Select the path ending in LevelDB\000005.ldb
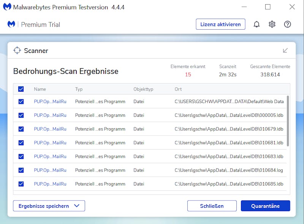Image resolution: width=304 pixels, height=224 pixels. (229, 115)
